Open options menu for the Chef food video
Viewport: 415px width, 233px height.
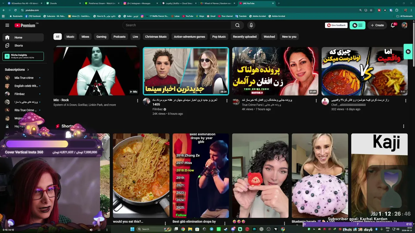click(x=406, y=101)
